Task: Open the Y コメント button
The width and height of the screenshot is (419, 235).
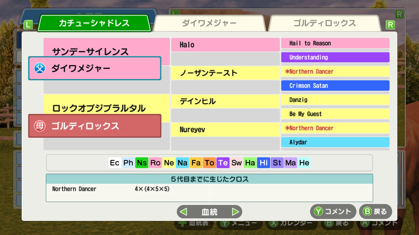Action: [333, 211]
